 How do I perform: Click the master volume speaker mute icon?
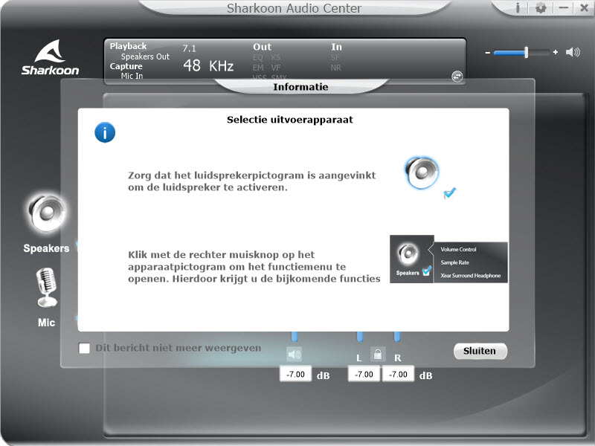573,52
